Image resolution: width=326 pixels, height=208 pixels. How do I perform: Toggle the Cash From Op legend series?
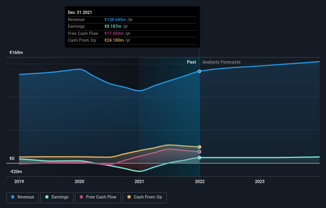145,197
